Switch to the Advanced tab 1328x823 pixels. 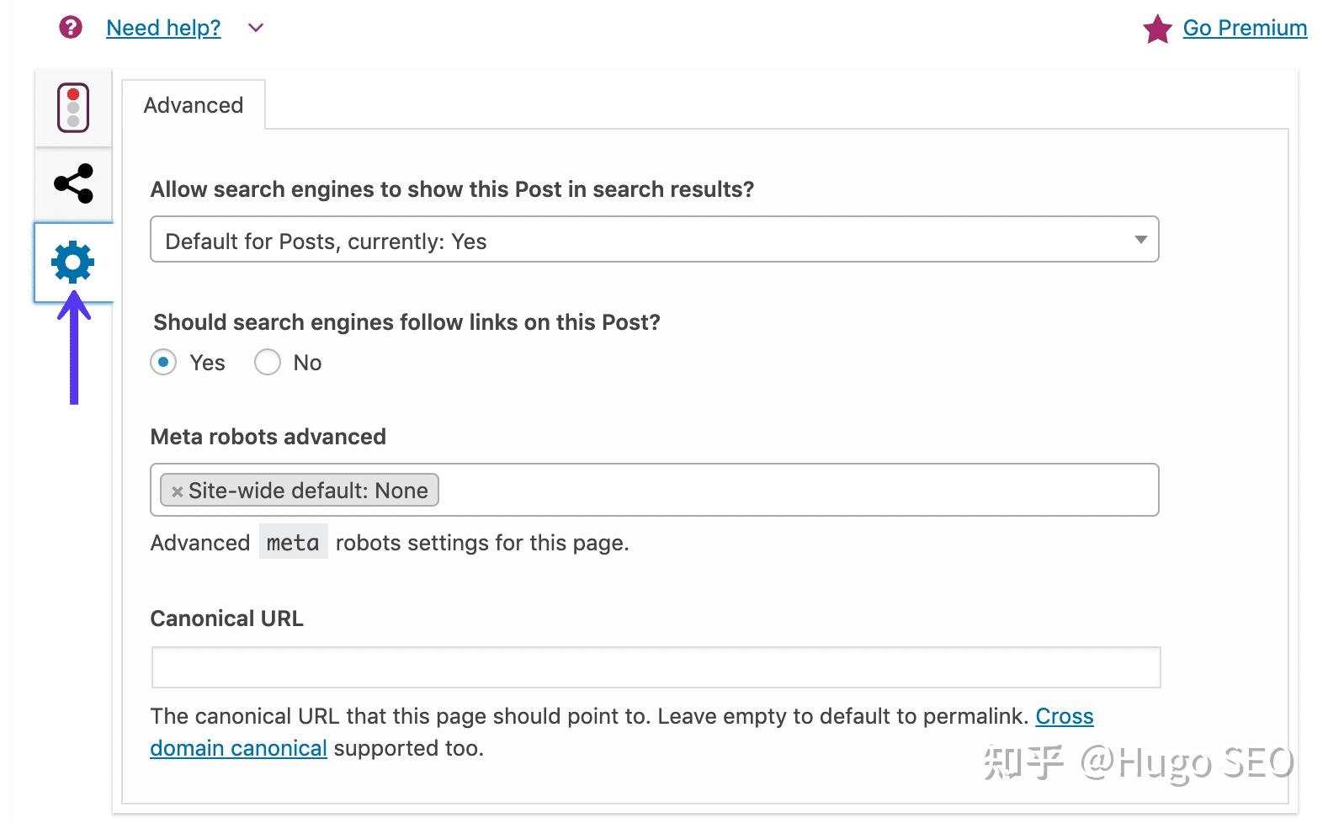coord(193,104)
